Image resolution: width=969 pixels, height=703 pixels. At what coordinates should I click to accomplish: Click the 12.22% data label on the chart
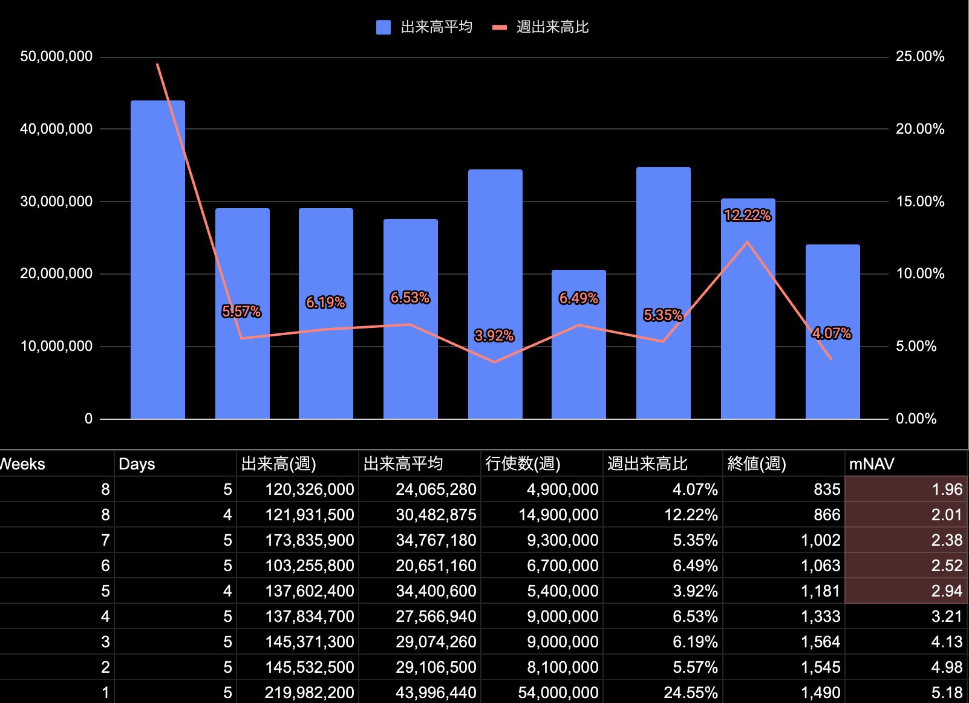(x=748, y=215)
